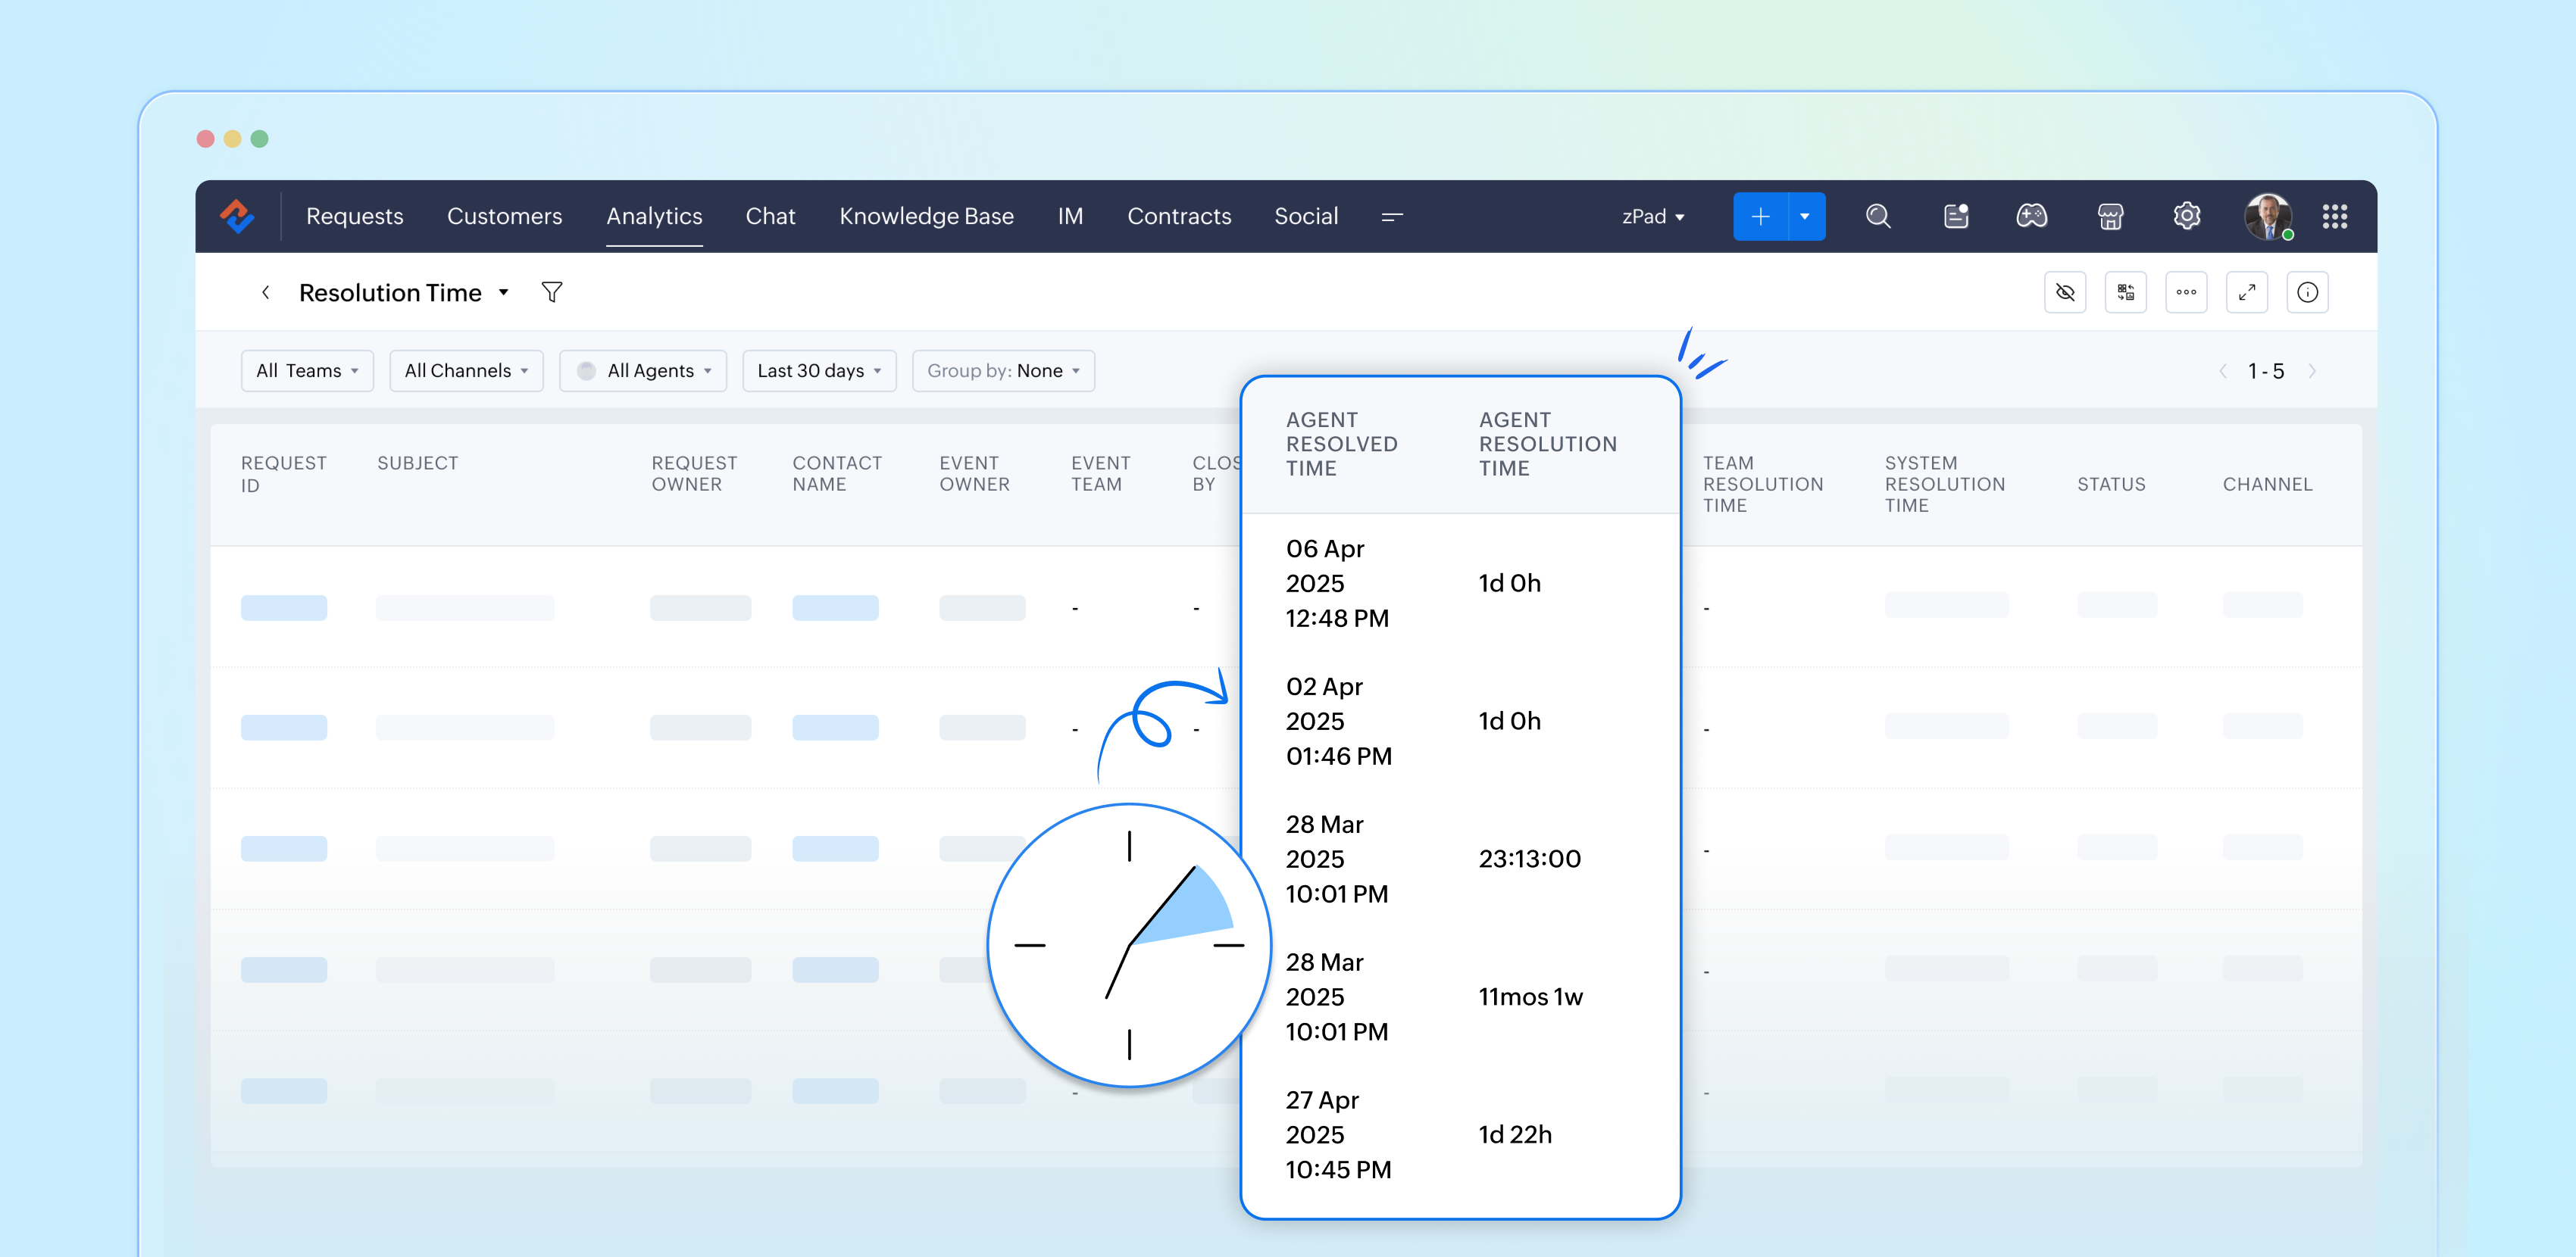Image resolution: width=2576 pixels, height=1257 pixels.
Task: Click the apps grid icon
Action: [2334, 216]
